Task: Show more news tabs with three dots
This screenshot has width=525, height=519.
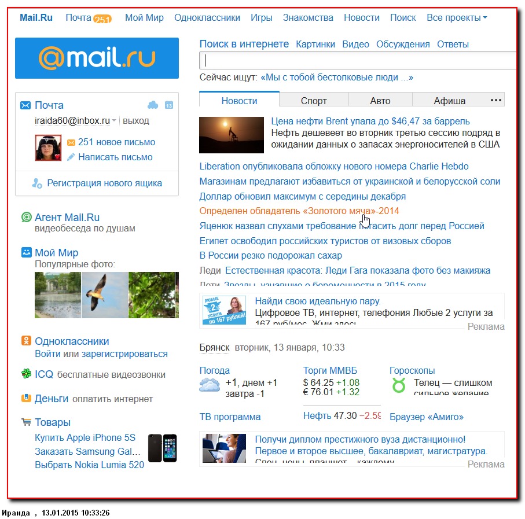Action: pos(496,100)
